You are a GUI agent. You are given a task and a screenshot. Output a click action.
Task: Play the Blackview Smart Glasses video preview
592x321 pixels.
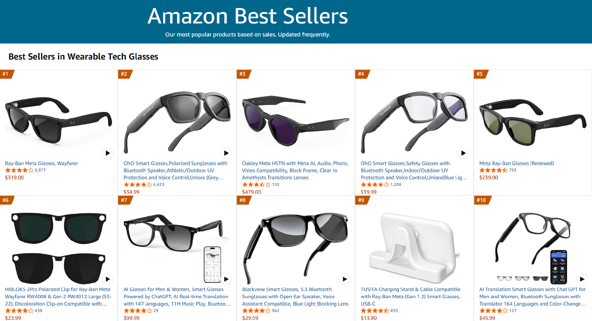coord(344,279)
